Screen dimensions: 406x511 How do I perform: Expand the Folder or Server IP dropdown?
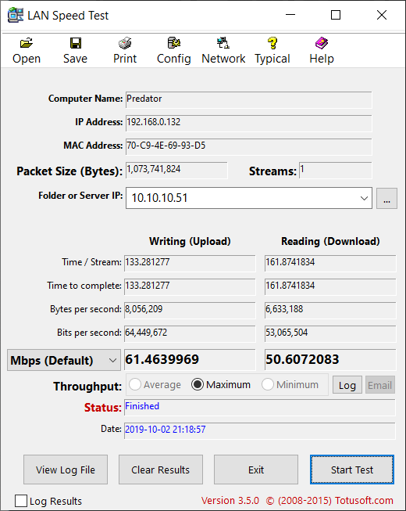(x=364, y=198)
